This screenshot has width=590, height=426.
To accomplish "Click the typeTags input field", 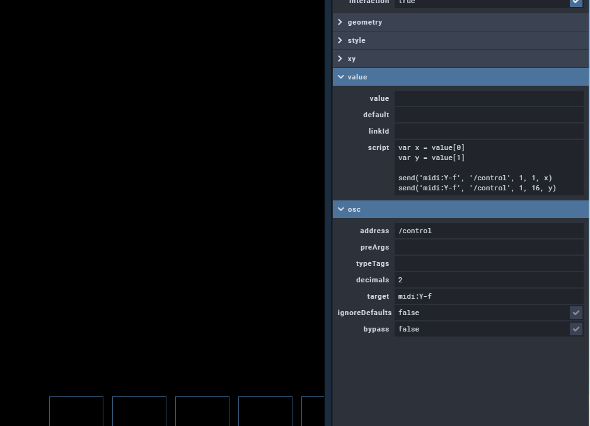I will [489, 264].
